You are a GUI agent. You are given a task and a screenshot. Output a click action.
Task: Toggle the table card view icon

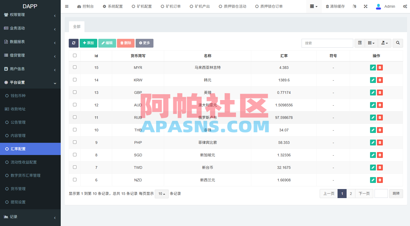pyautogui.click(x=360, y=43)
